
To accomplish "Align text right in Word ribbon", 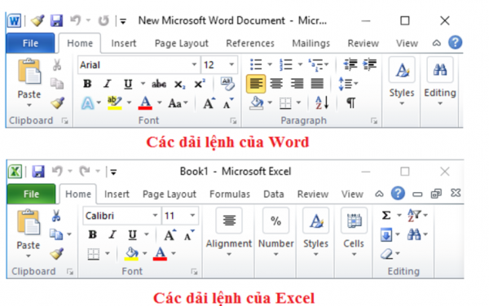I will point(297,84).
